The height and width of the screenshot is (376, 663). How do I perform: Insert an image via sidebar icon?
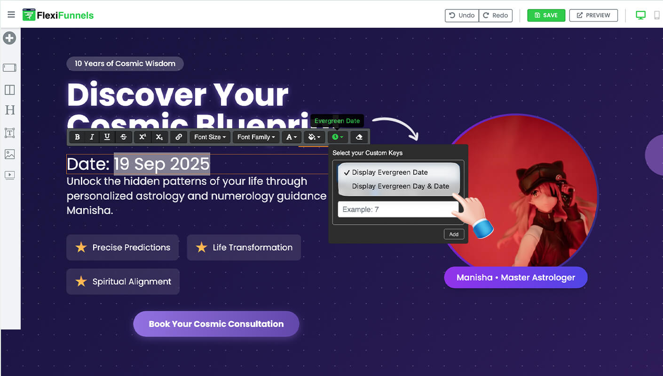pos(10,154)
